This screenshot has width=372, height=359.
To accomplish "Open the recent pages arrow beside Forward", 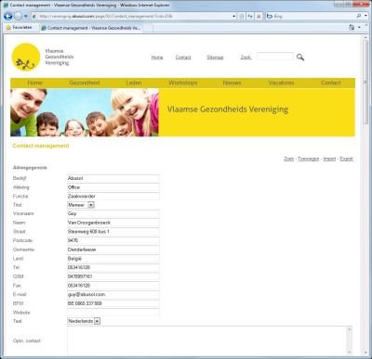I will (x=26, y=16).
